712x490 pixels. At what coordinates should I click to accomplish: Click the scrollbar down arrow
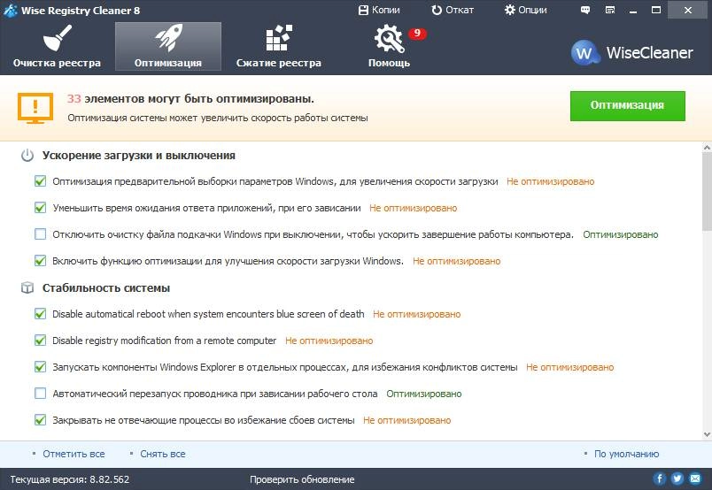click(707, 434)
